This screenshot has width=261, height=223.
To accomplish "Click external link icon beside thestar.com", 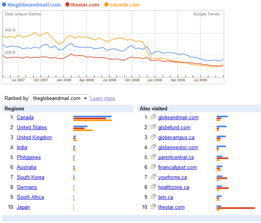I will click(153, 206).
